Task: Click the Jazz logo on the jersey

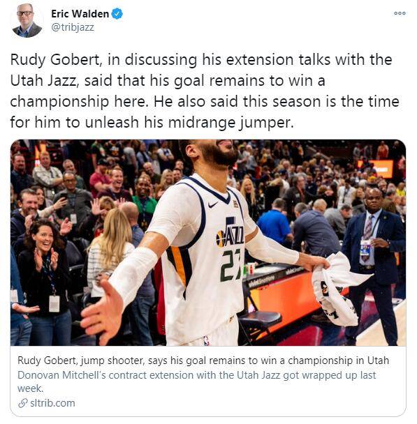Action: tap(230, 233)
